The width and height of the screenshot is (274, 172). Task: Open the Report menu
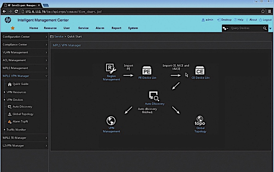pyautogui.click(x=116, y=28)
